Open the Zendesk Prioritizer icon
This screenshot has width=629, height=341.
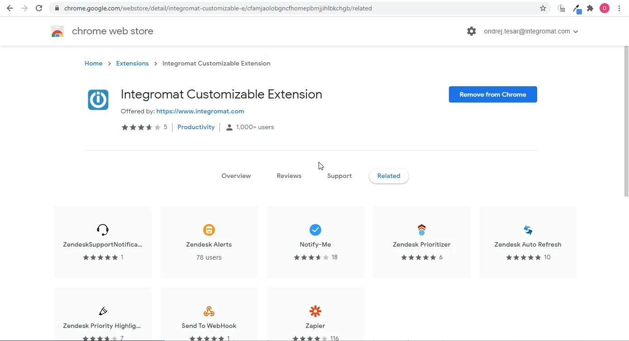coord(422,230)
